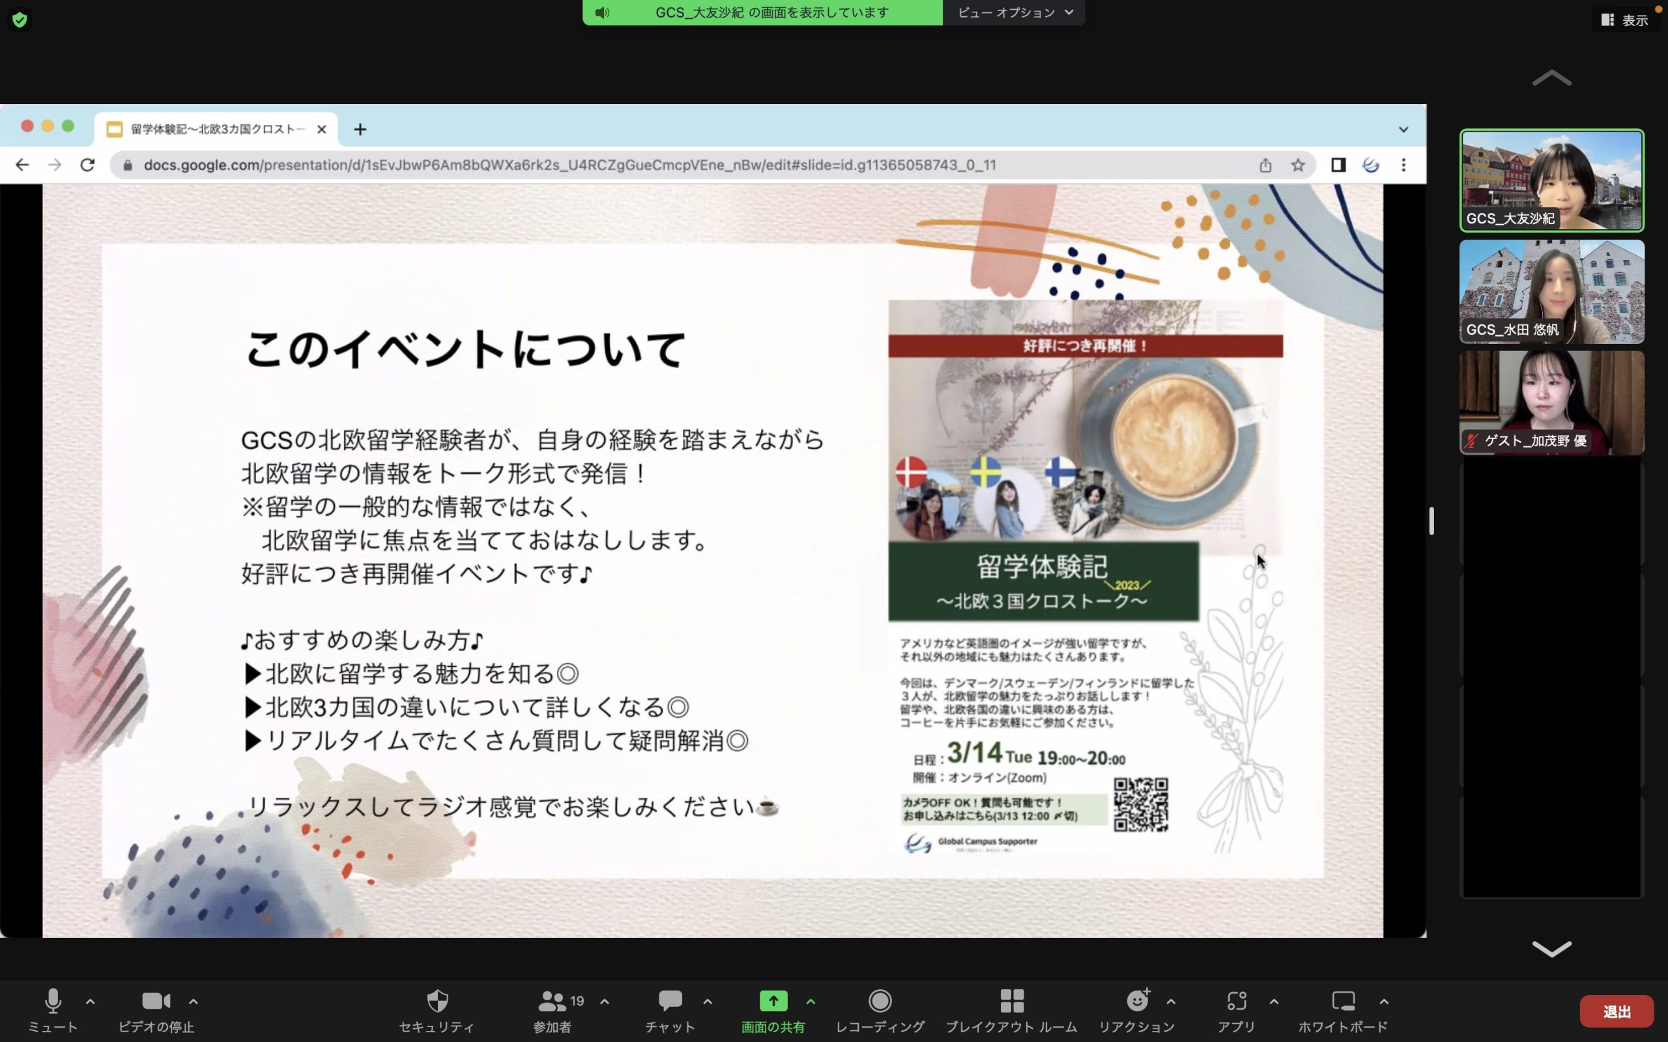The image size is (1668, 1042).
Task: Open the Security shield icon
Action: point(438,1001)
